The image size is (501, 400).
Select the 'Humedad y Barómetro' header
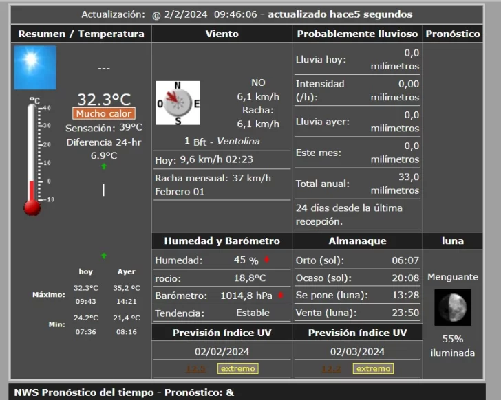click(x=222, y=241)
